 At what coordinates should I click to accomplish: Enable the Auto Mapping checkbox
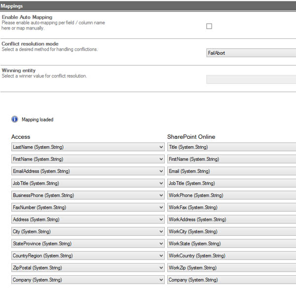click(209, 26)
